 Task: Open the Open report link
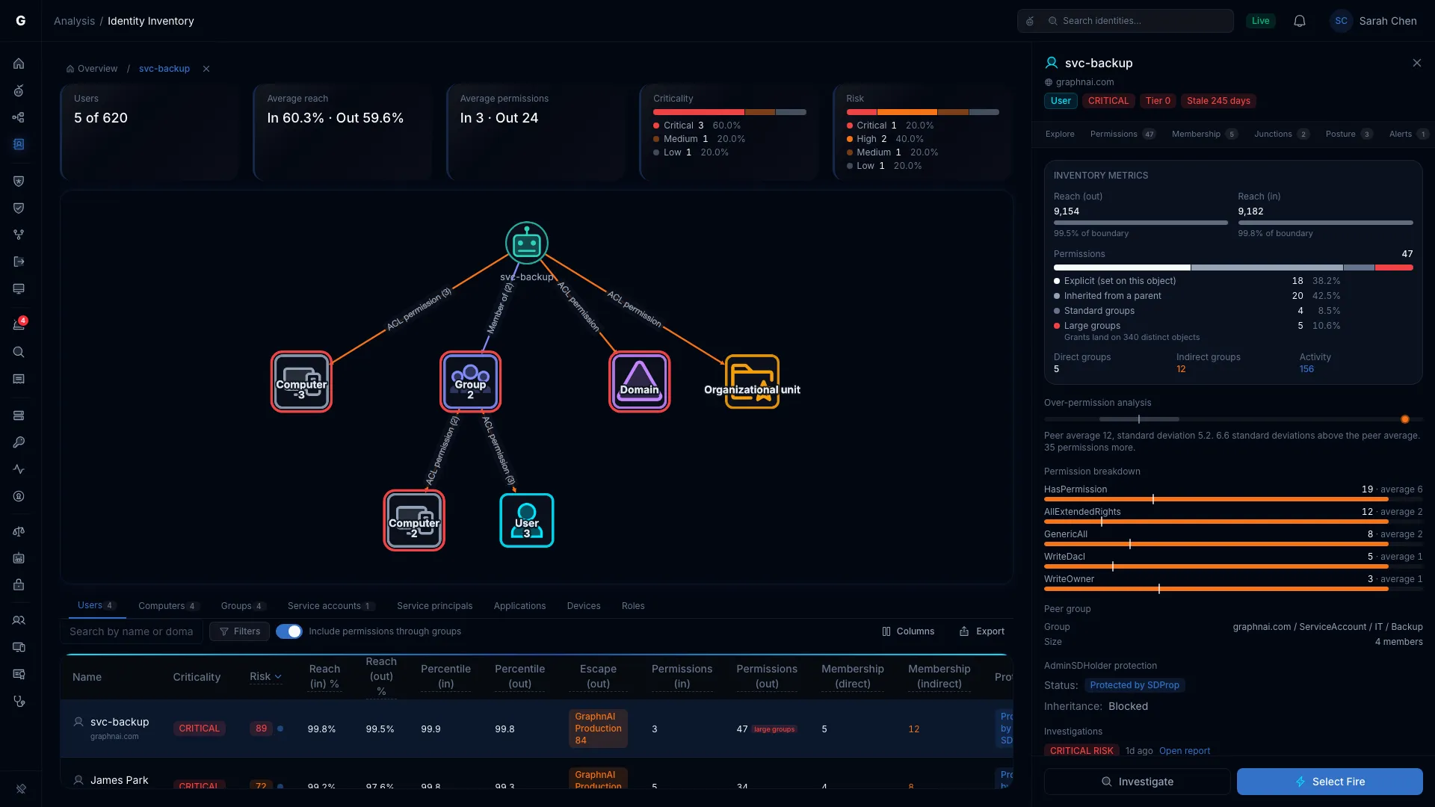1184,751
